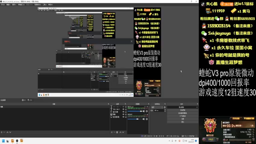Image resolution: width=256 pixels, height=144 pixels.
Task: Add a new source with the plus icon
Action: pyautogui.click(x=112, y=132)
